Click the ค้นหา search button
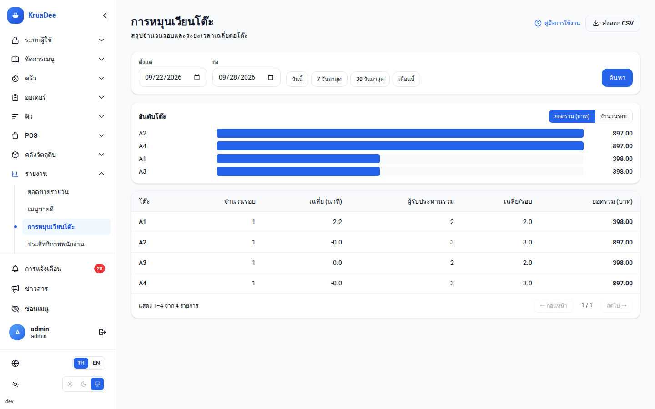 (617, 78)
